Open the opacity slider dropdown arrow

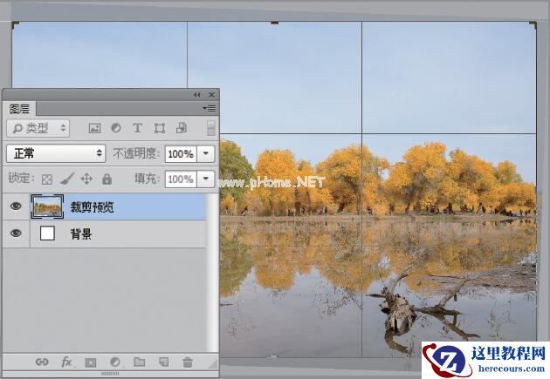[x=206, y=153]
